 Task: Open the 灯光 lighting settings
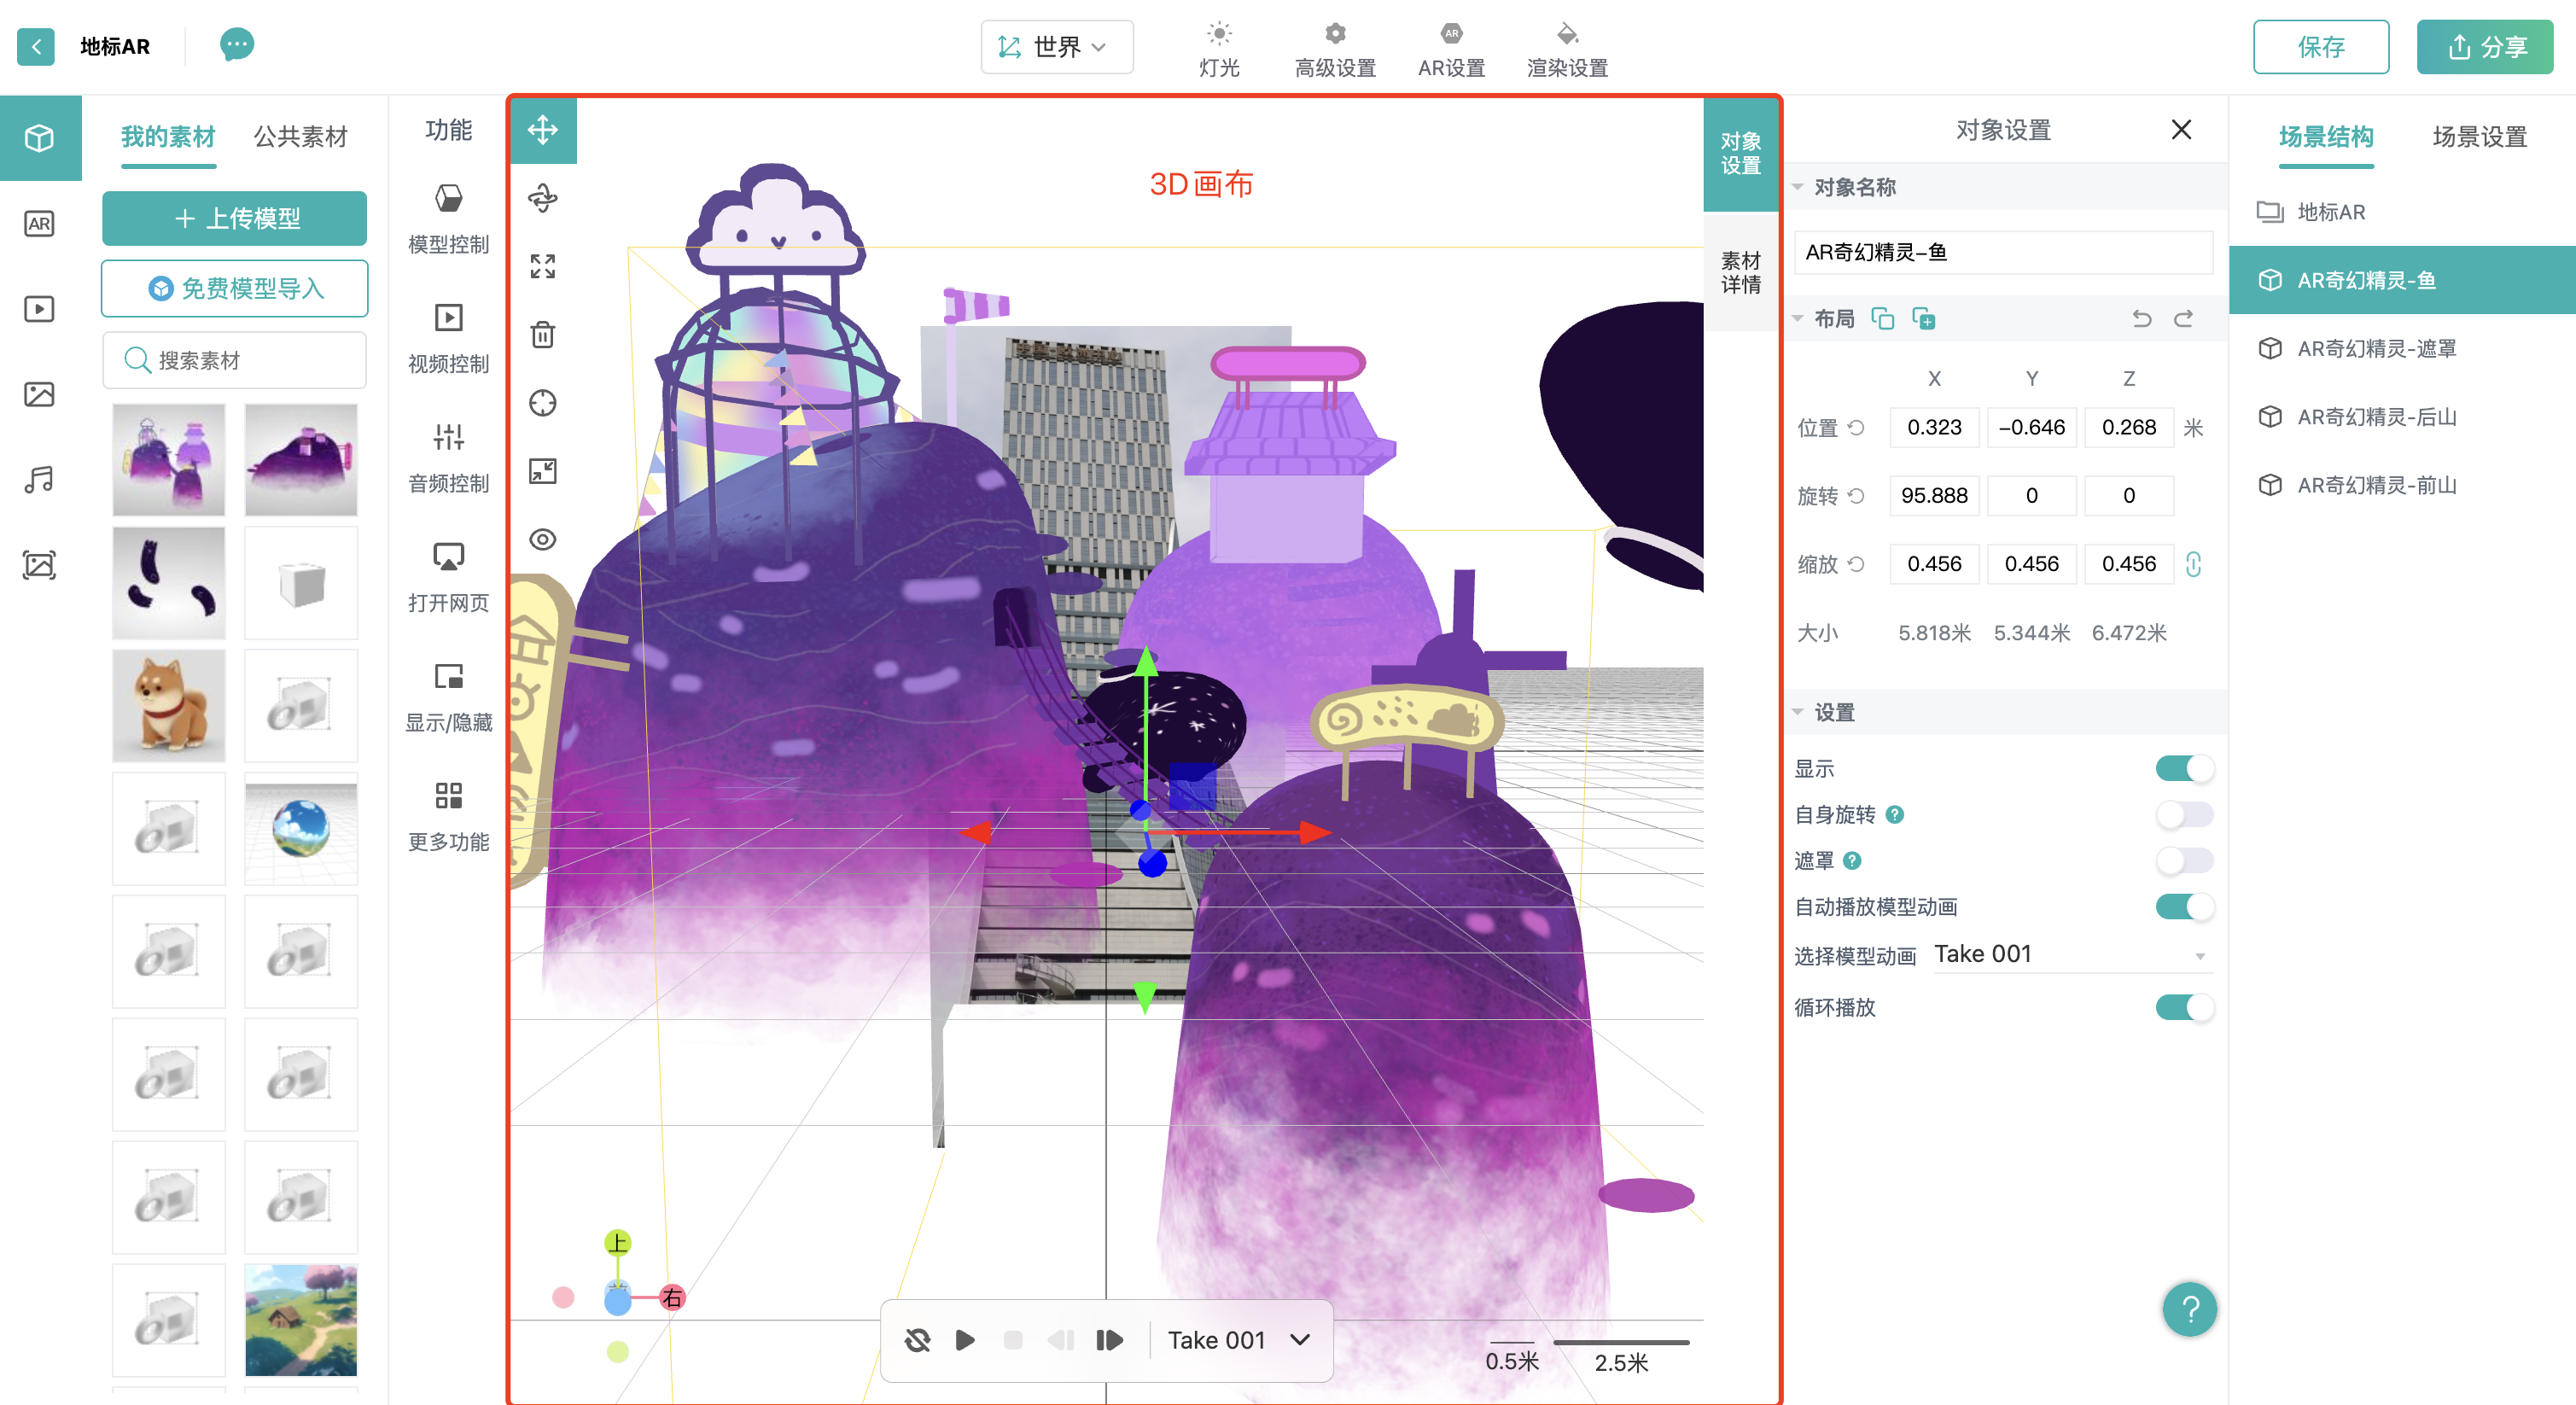(1219, 49)
